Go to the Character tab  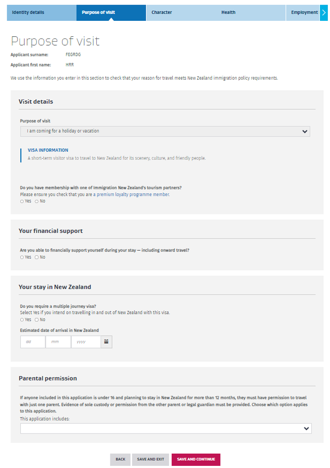[x=162, y=12]
